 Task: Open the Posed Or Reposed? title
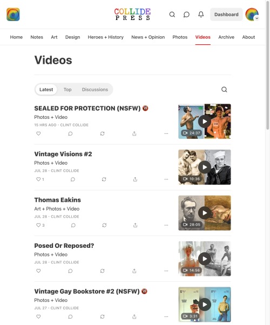coord(64,246)
